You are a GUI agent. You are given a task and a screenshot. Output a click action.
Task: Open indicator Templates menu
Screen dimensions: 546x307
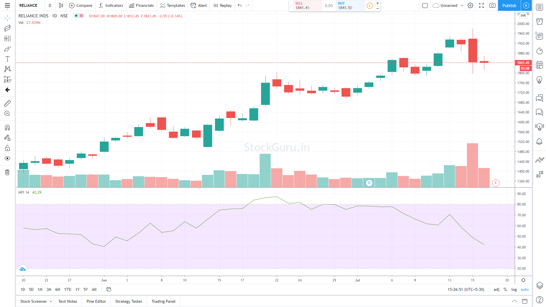tap(172, 5)
